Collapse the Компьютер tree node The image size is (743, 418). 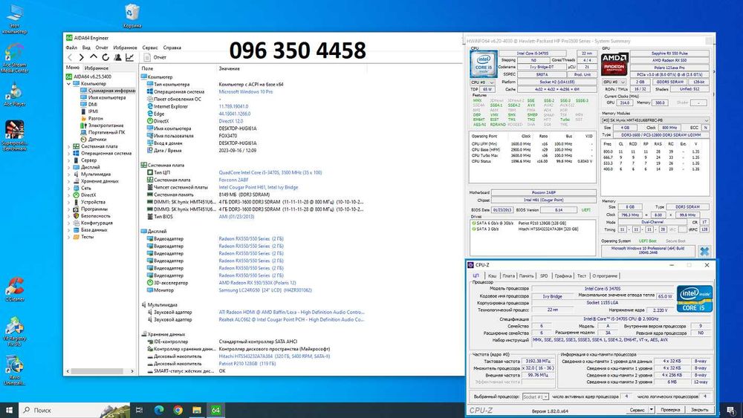[x=68, y=84]
